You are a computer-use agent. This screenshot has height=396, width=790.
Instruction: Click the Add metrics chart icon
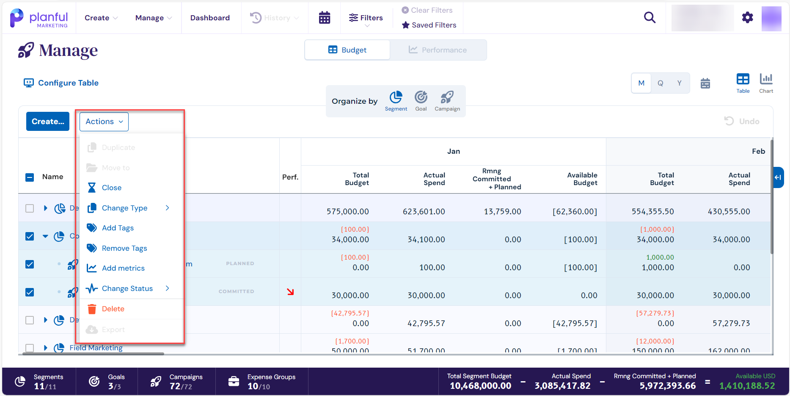tap(92, 268)
